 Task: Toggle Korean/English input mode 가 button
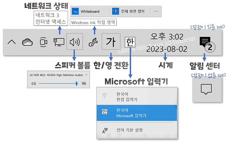[x=111, y=41]
